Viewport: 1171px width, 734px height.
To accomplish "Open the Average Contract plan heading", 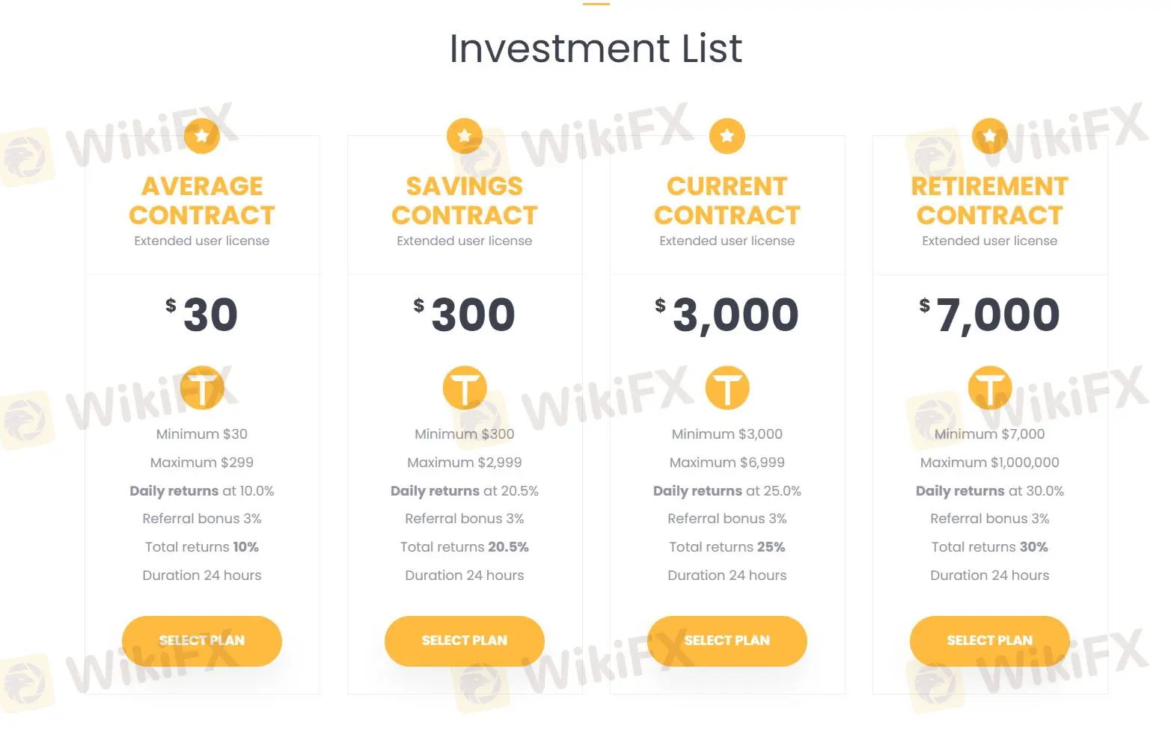I will coord(201,200).
